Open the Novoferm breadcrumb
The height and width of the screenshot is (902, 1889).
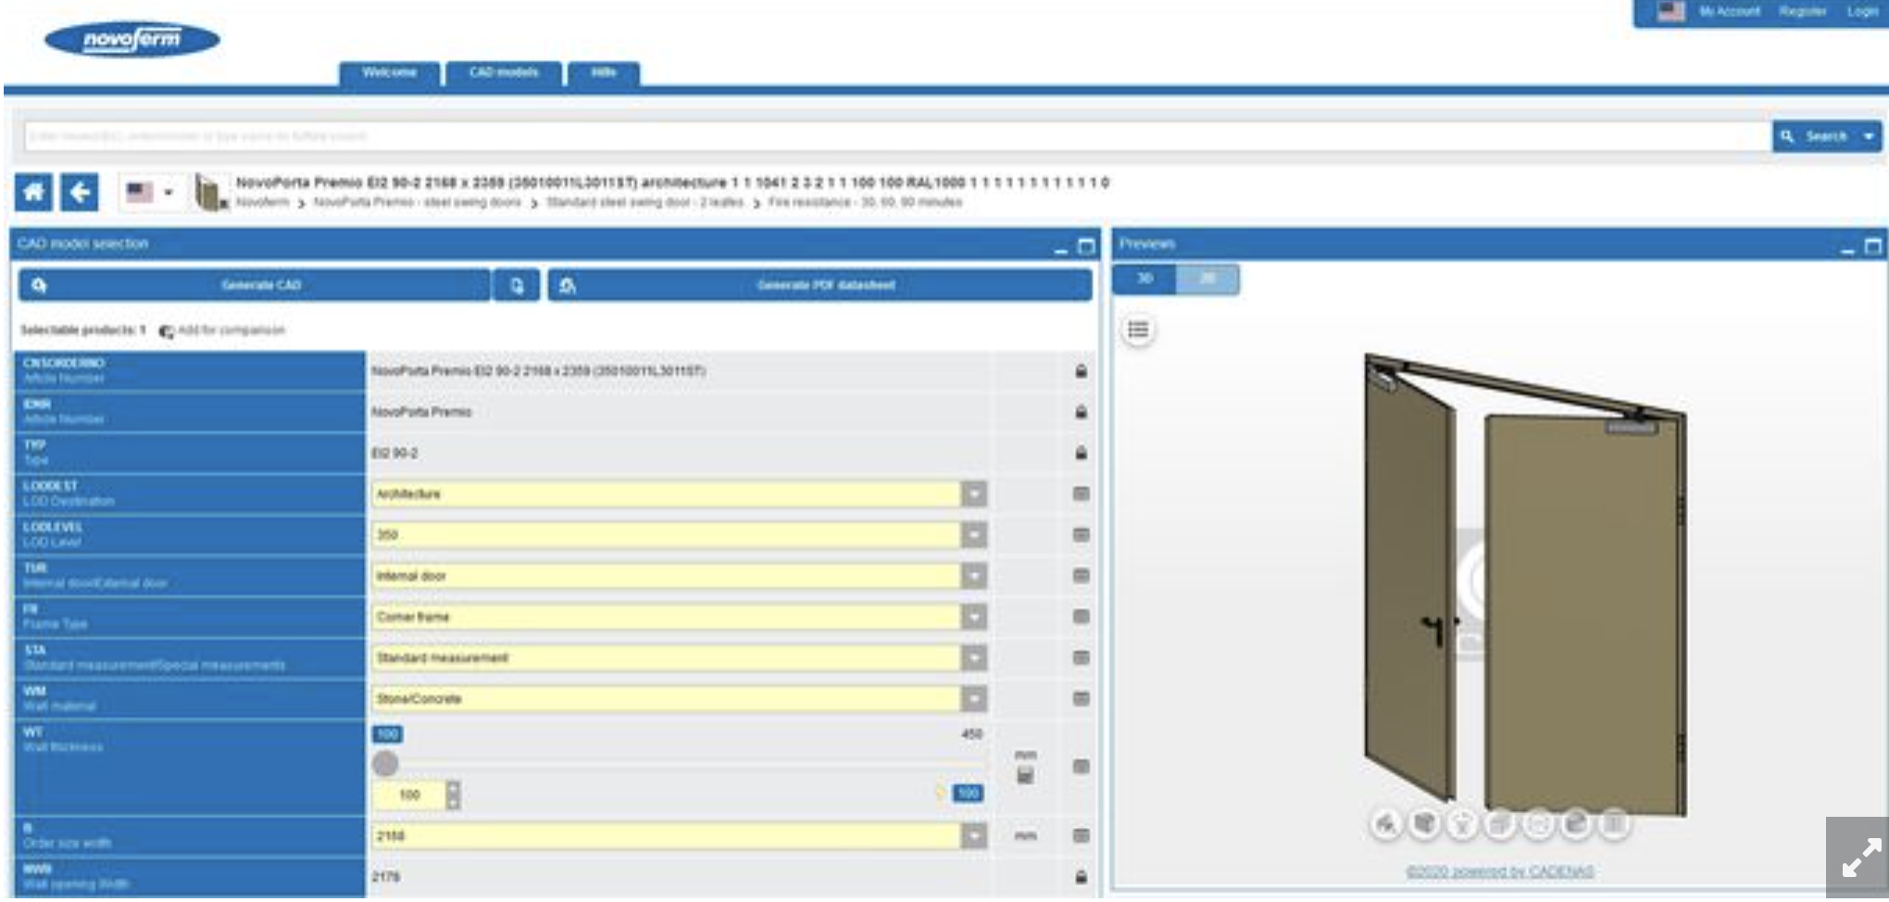pos(262,202)
